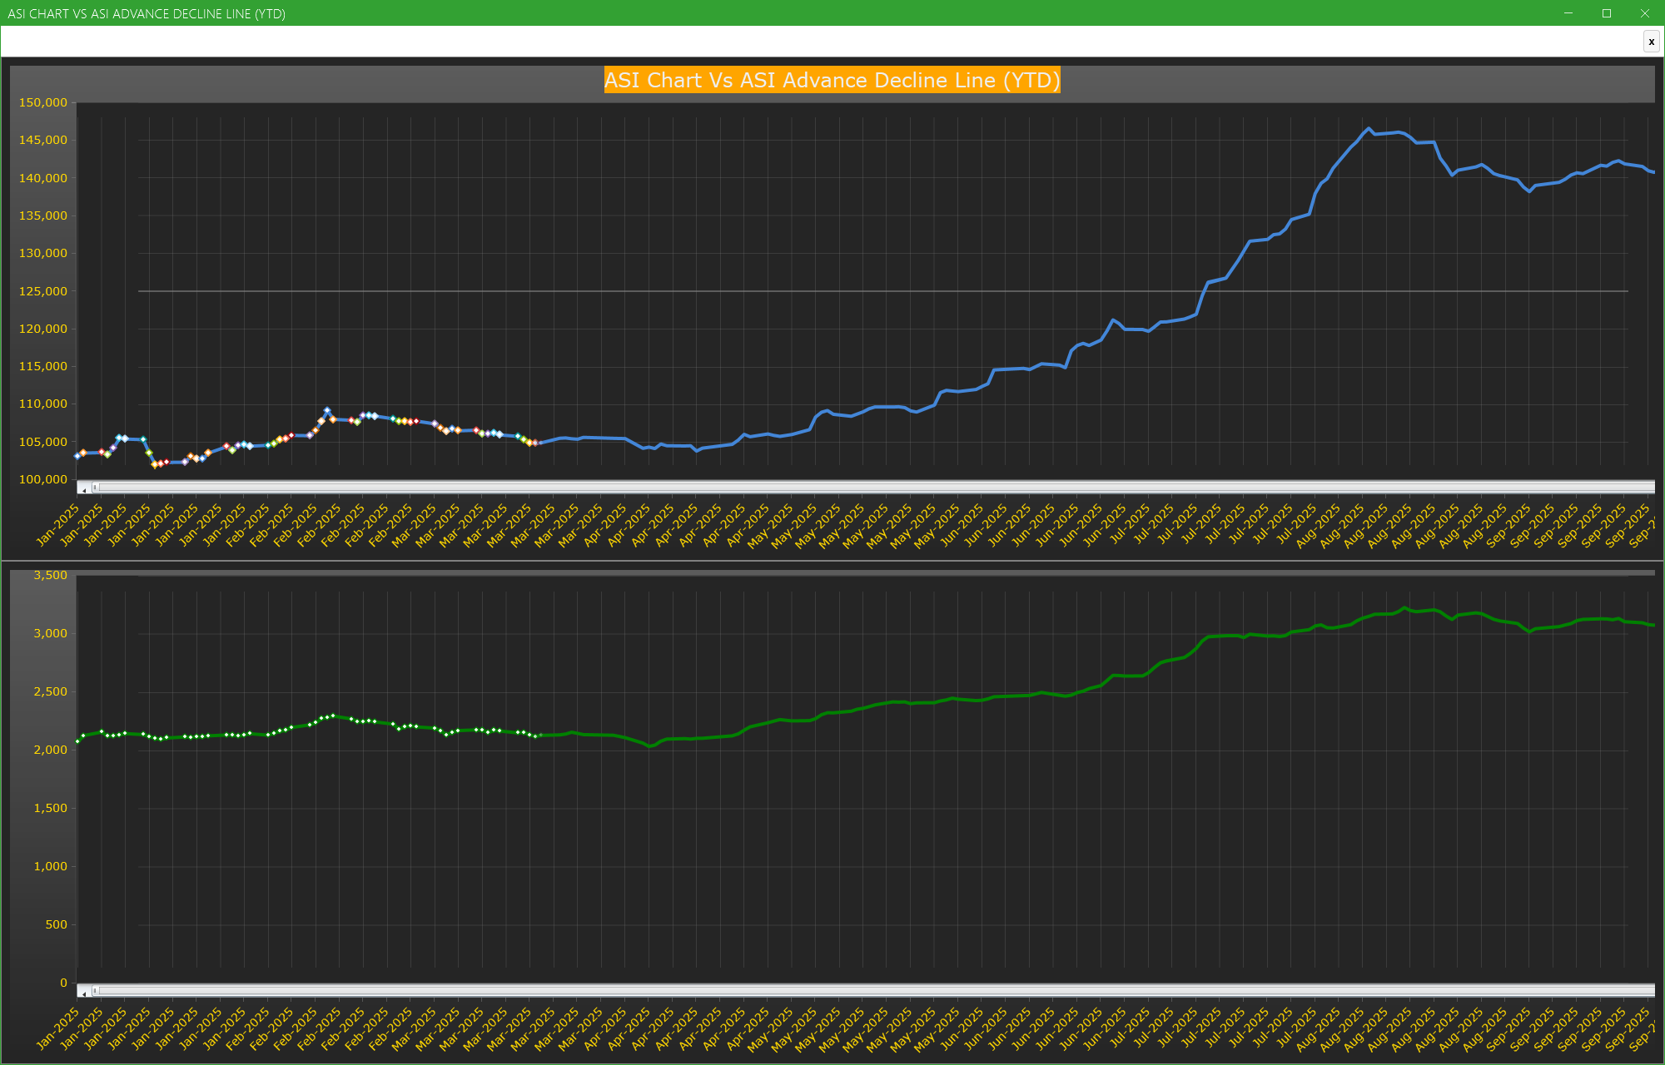Click the advance decline line's highest peak
Image resolution: width=1665 pixels, height=1065 pixels.
1404,608
